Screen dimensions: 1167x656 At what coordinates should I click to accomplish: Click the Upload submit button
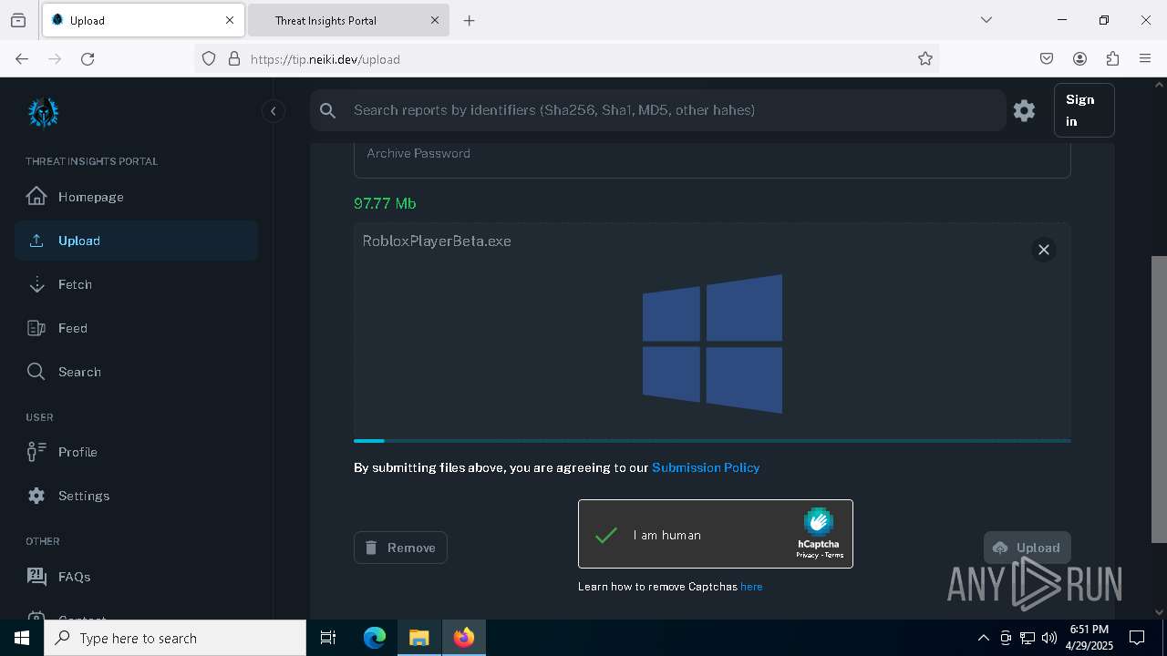[1027, 548]
